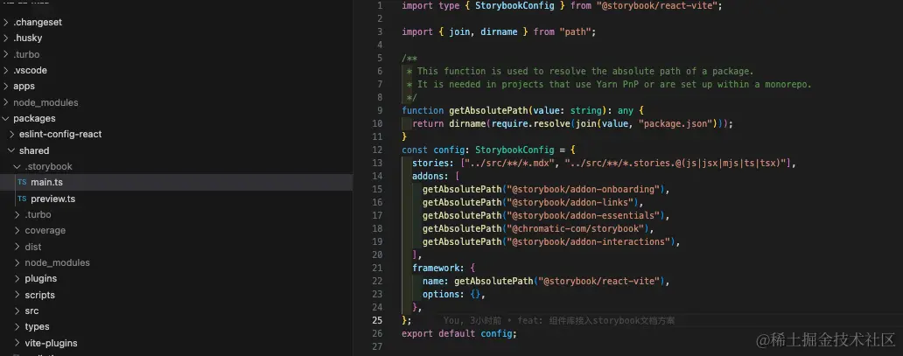The image size is (903, 356).
Task: Click getAbsolutePath function name on line 9
Action: [487, 110]
